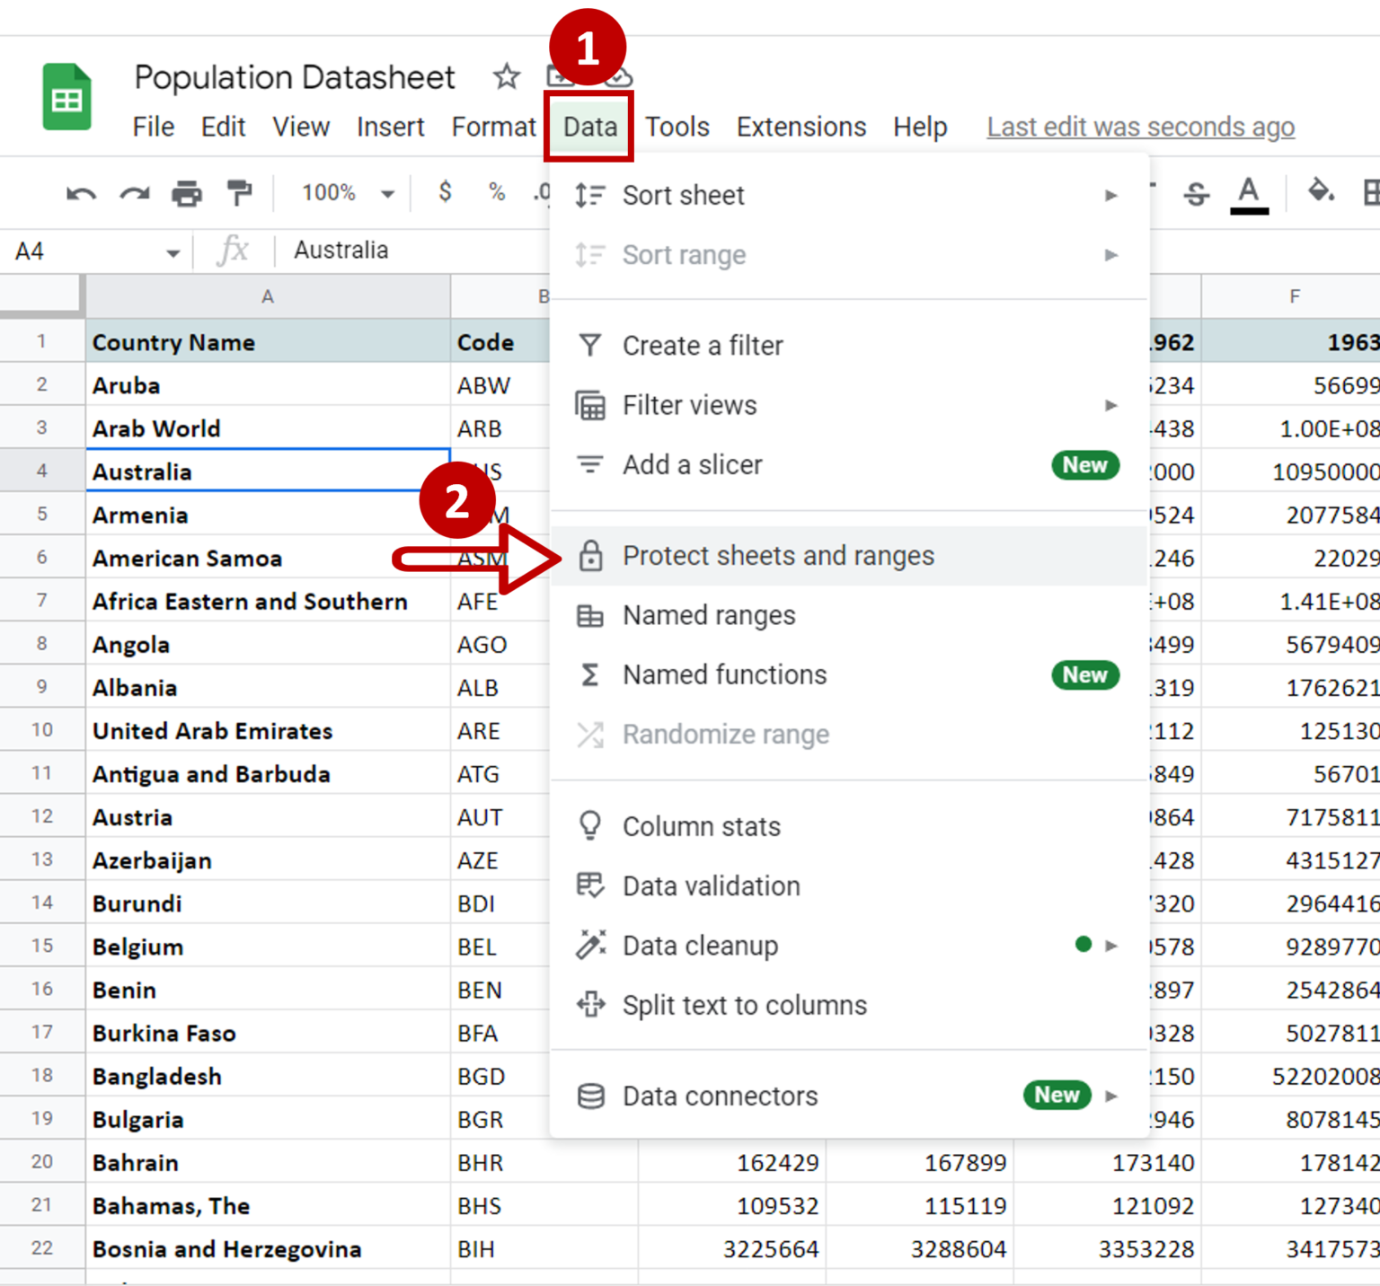Open the Extensions menu
The width and height of the screenshot is (1380, 1286).
tap(800, 127)
